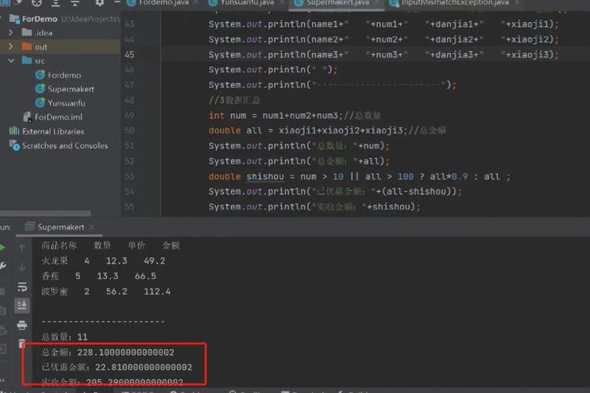The image size is (590, 393).
Task: Click line number 50 in the editor gutter
Action: (130, 130)
